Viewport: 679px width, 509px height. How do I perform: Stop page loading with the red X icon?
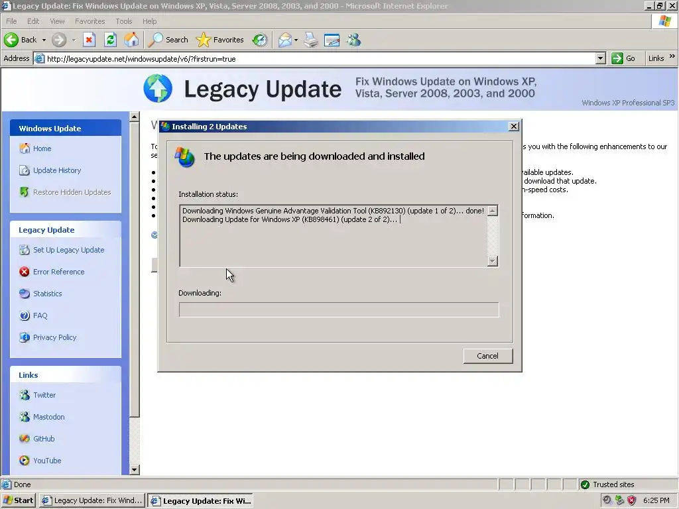click(89, 40)
